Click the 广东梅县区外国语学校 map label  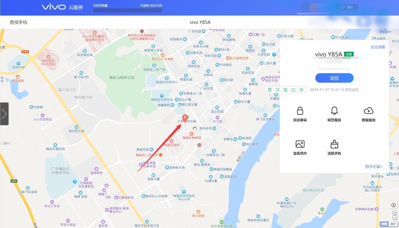(x=60, y=171)
